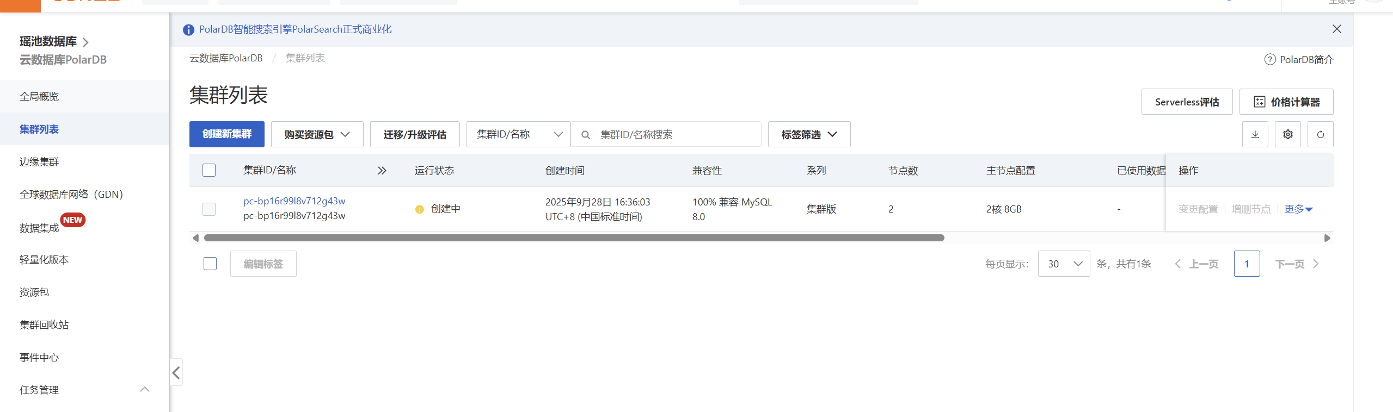Screen dimensions: 1393x412
Task: Click the PolarDB简介 help icon
Action: (x=1269, y=59)
